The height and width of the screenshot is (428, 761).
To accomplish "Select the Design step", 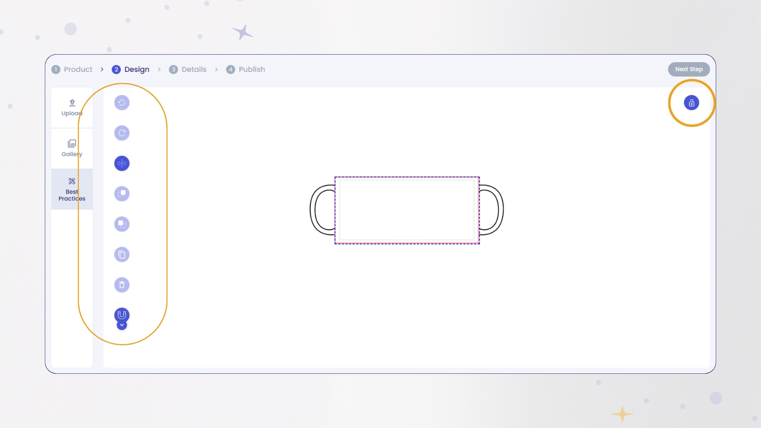I will tap(131, 69).
